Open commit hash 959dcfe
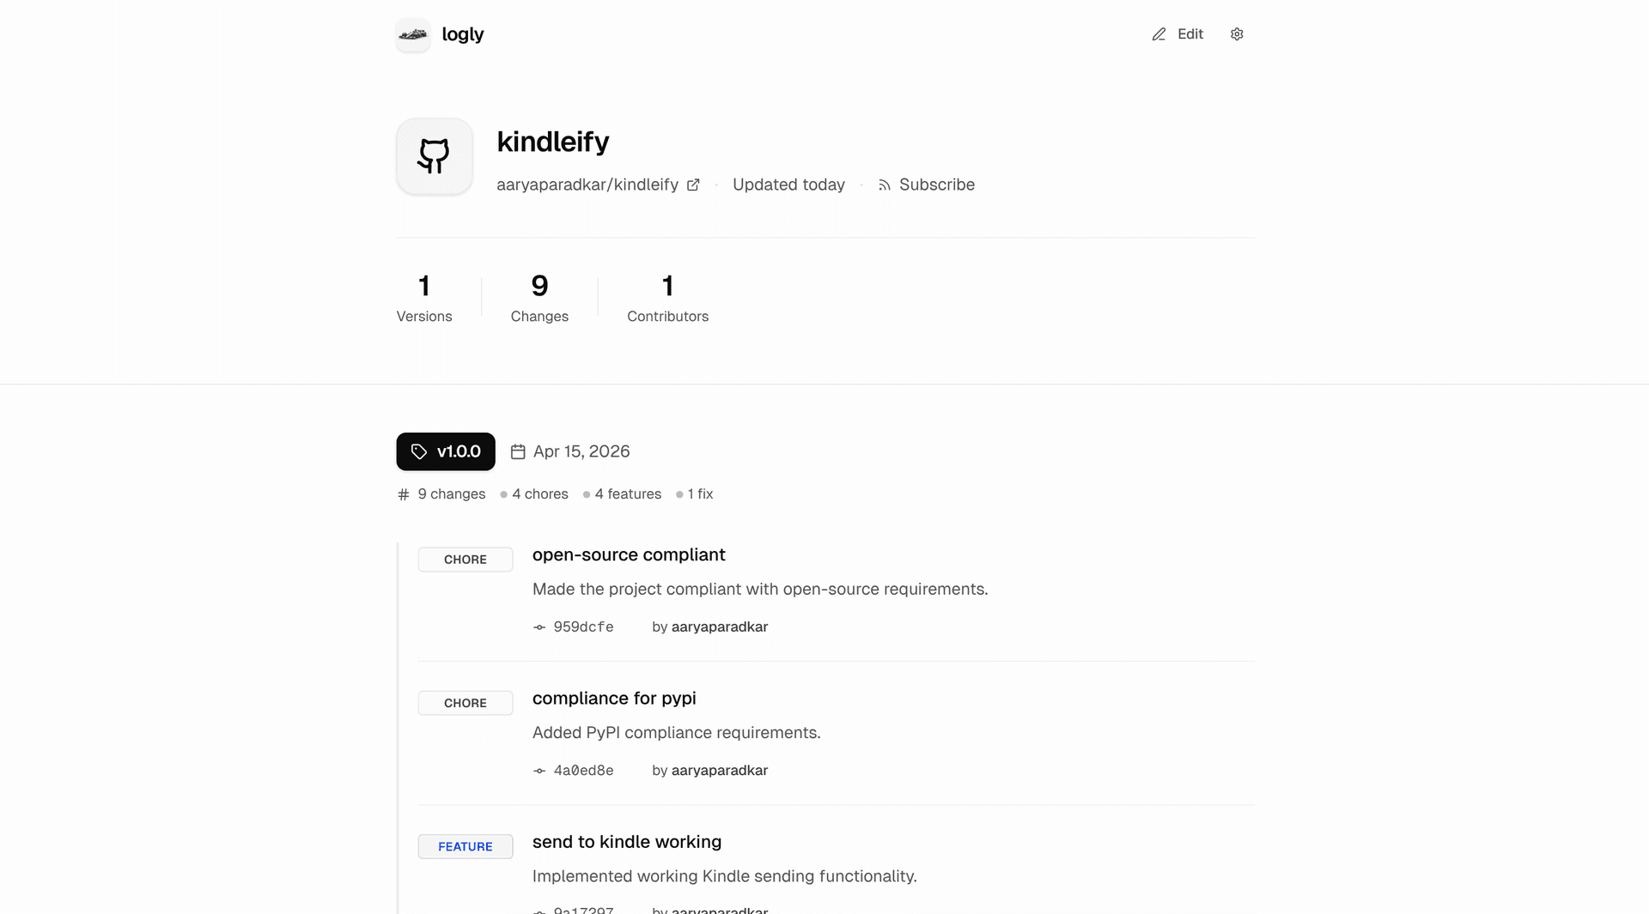This screenshot has height=914, width=1649. [583, 627]
